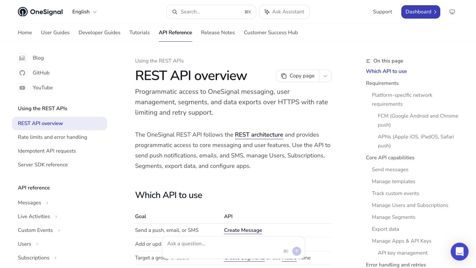This screenshot has width=476, height=268.
Task: Jump to Manage Users and Subscriptions
Action: (x=410, y=205)
